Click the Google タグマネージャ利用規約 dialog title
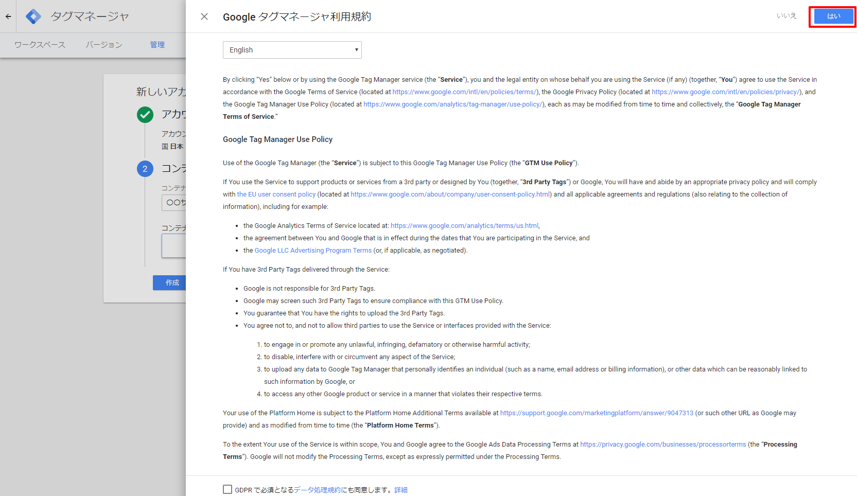This screenshot has height=496, width=857. click(296, 17)
